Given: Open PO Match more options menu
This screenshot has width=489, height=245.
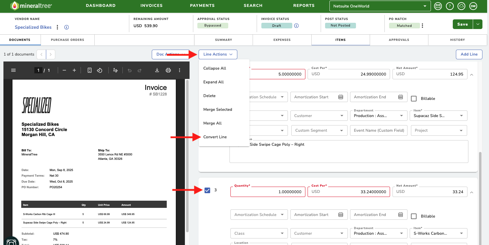Looking at the screenshot, I should pos(422,26).
